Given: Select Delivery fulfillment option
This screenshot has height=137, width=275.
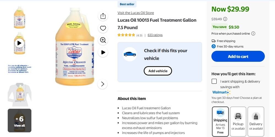Looking at the screenshot, I should (x=256, y=121).
